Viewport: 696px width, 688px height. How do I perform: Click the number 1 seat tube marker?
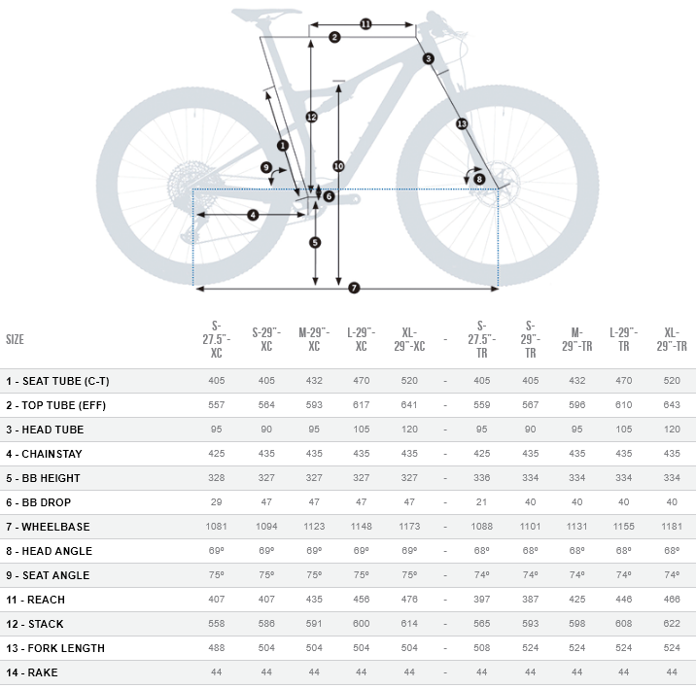[x=282, y=146]
